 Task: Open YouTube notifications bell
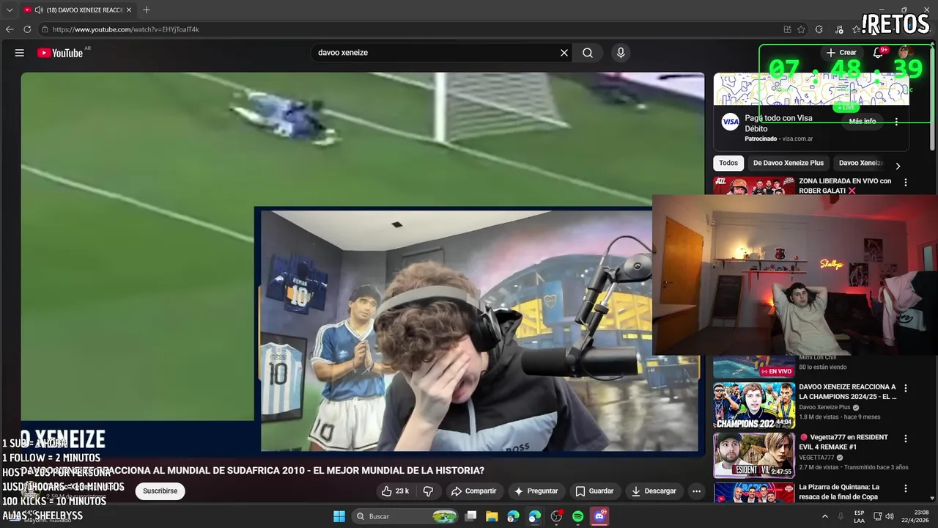coord(878,53)
